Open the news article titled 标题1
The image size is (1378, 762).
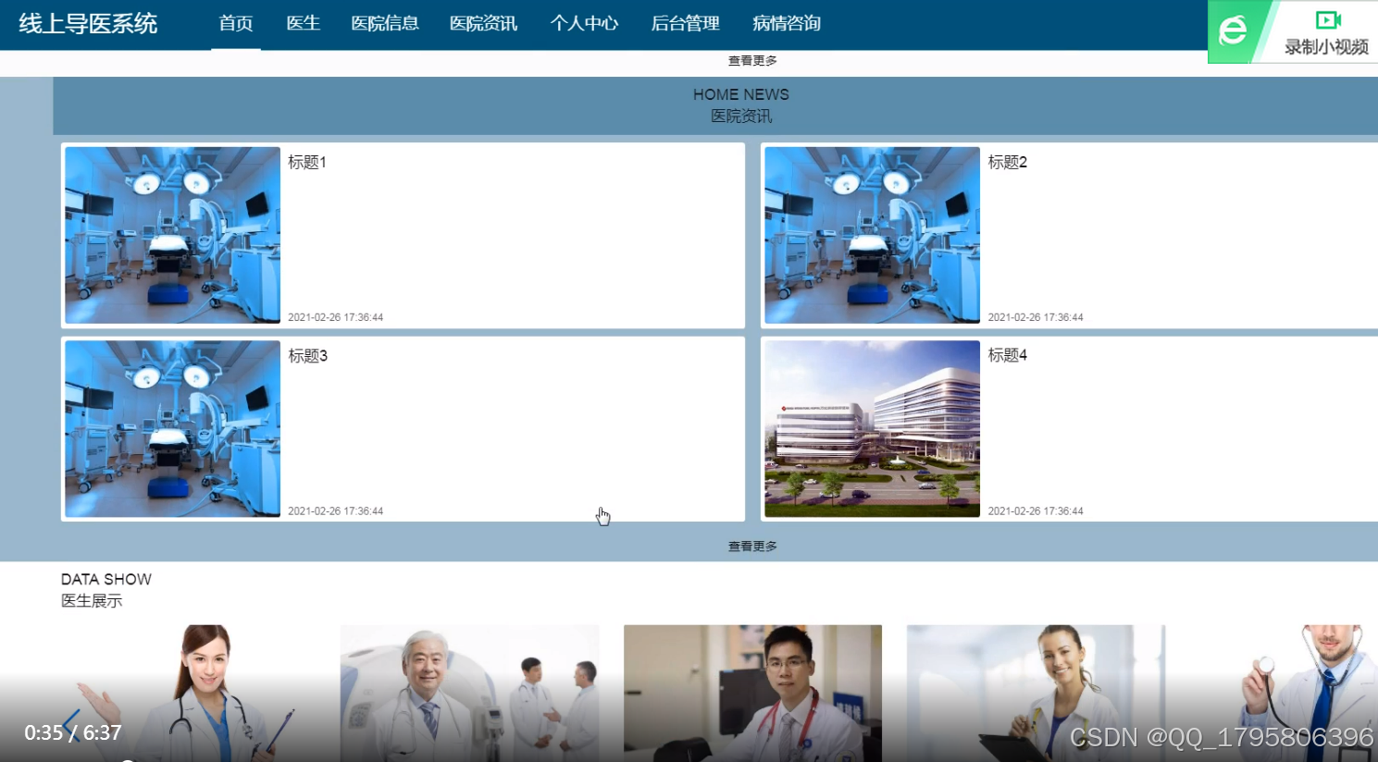pyautogui.click(x=306, y=162)
